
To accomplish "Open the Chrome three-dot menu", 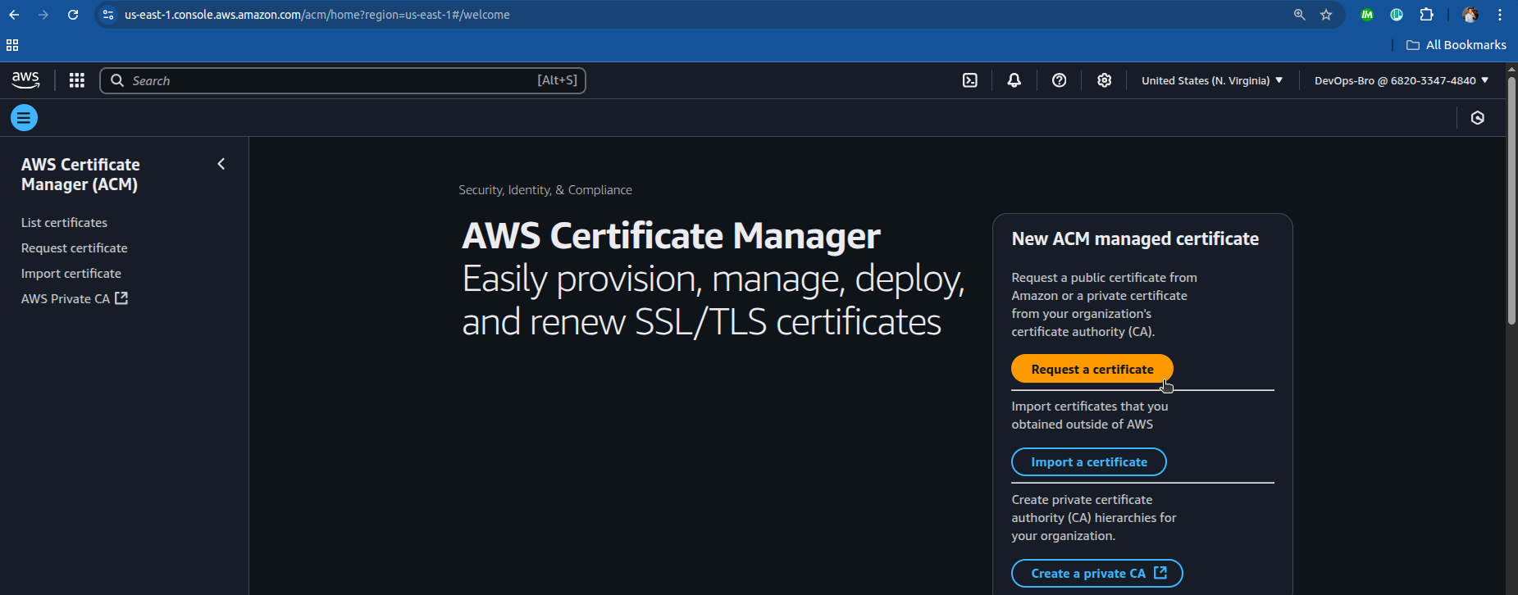I will coord(1500,15).
